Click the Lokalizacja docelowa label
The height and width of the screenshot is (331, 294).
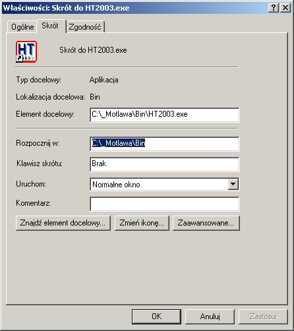point(50,97)
